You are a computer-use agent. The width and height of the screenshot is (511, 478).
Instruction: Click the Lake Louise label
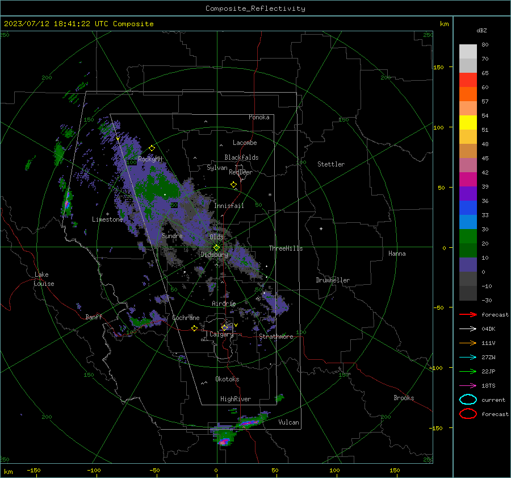(44, 279)
